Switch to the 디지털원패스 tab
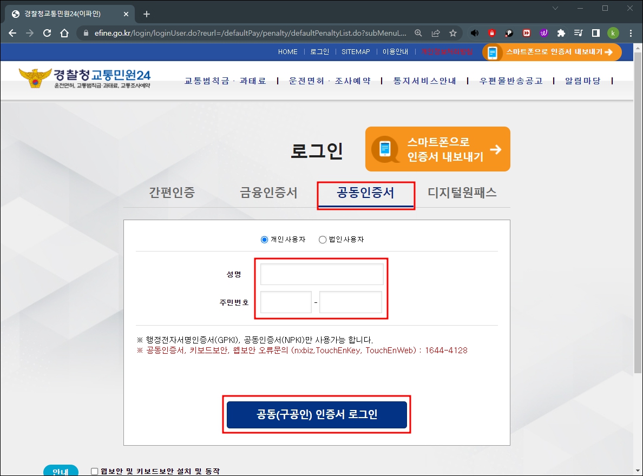 click(463, 192)
